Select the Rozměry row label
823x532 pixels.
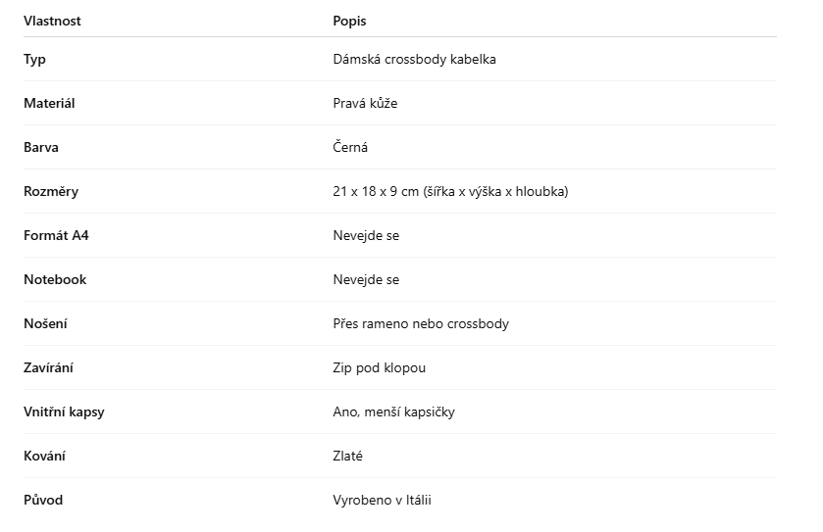pyautogui.click(x=51, y=191)
